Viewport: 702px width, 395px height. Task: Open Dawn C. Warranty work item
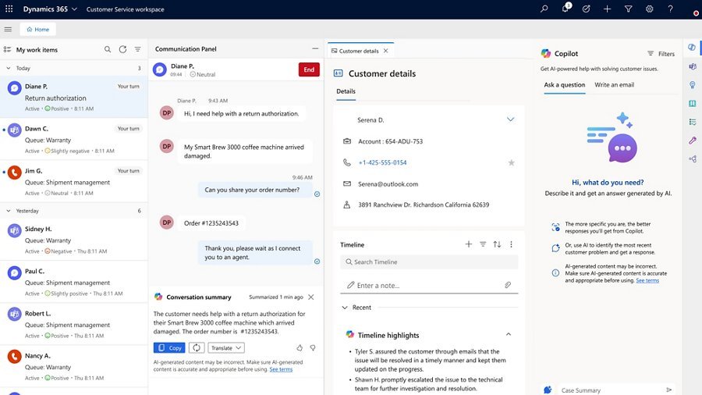point(74,139)
